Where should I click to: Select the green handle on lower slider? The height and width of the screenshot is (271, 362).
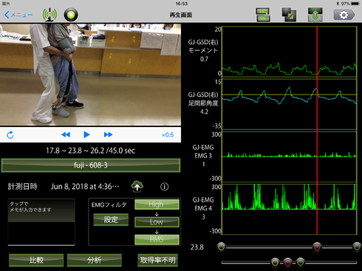pos(300,262)
